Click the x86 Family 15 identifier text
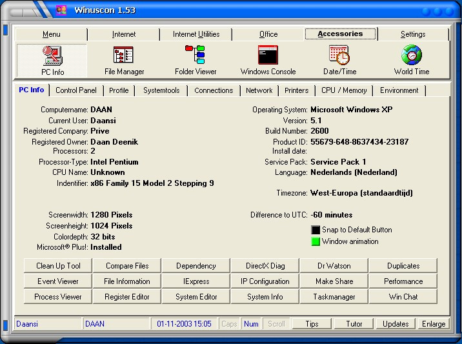This screenshot has height=344, width=462. (x=152, y=183)
